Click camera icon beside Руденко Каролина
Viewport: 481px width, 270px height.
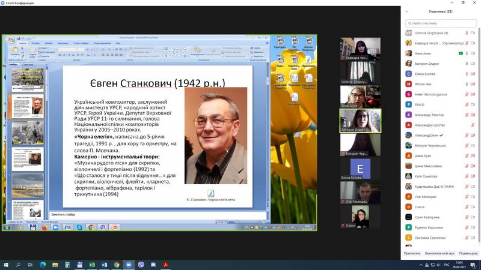(473, 227)
